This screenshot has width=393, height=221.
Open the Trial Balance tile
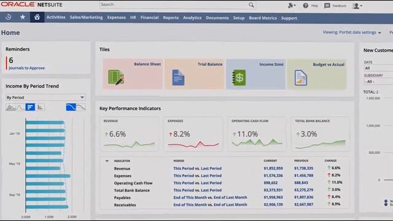[194, 74]
